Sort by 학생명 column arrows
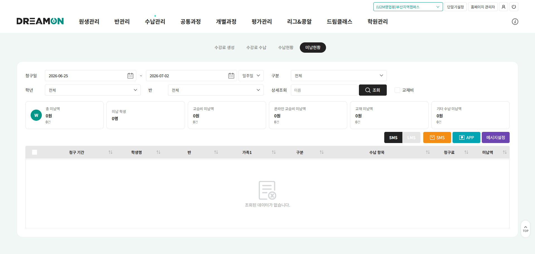The width and height of the screenshot is (535, 254). 158,152
